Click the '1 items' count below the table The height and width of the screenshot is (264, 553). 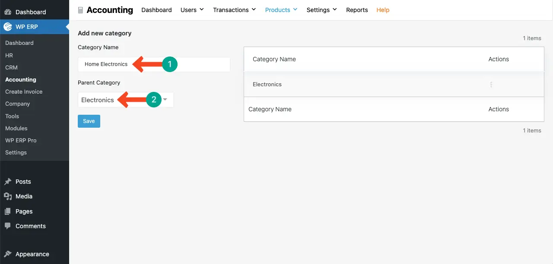click(532, 130)
